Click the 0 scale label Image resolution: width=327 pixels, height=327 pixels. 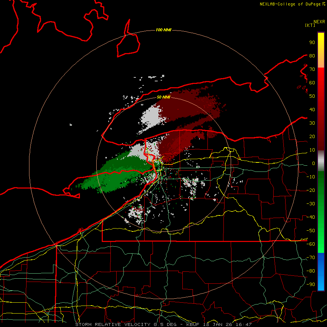[314, 163]
